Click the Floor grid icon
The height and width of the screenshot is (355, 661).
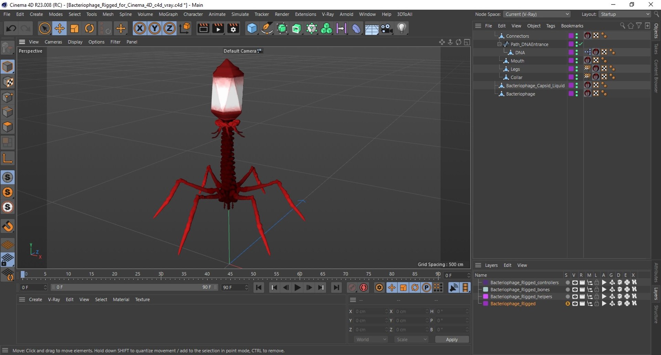[x=372, y=29]
